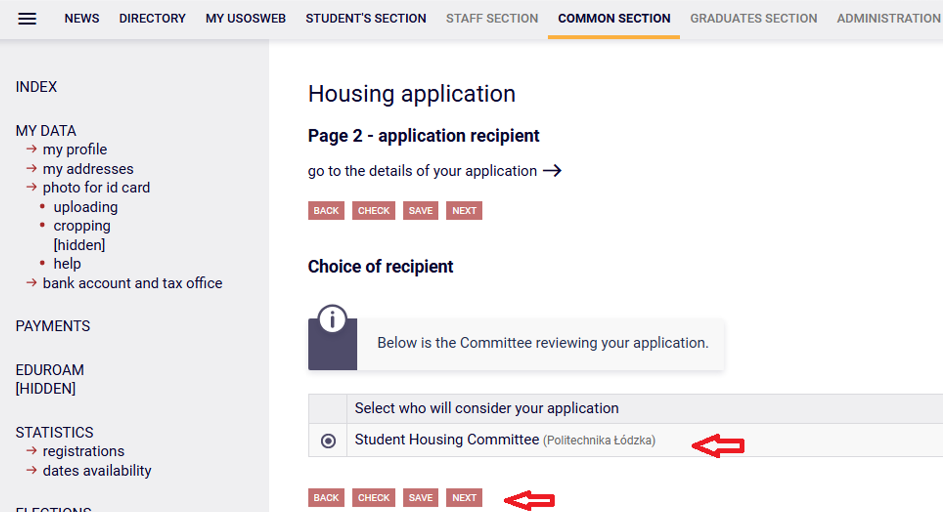943x512 pixels.
Task: Click the top NEXT button
Action: click(x=464, y=211)
